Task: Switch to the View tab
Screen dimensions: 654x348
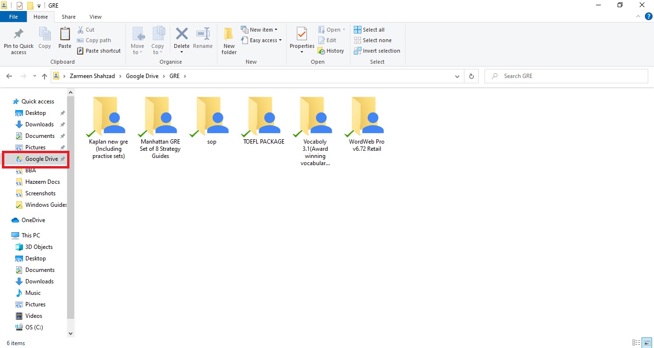Action: click(x=95, y=16)
